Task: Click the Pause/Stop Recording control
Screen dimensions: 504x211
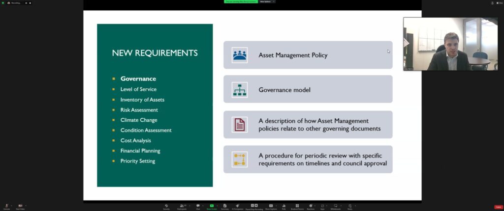Action: (254, 206)
